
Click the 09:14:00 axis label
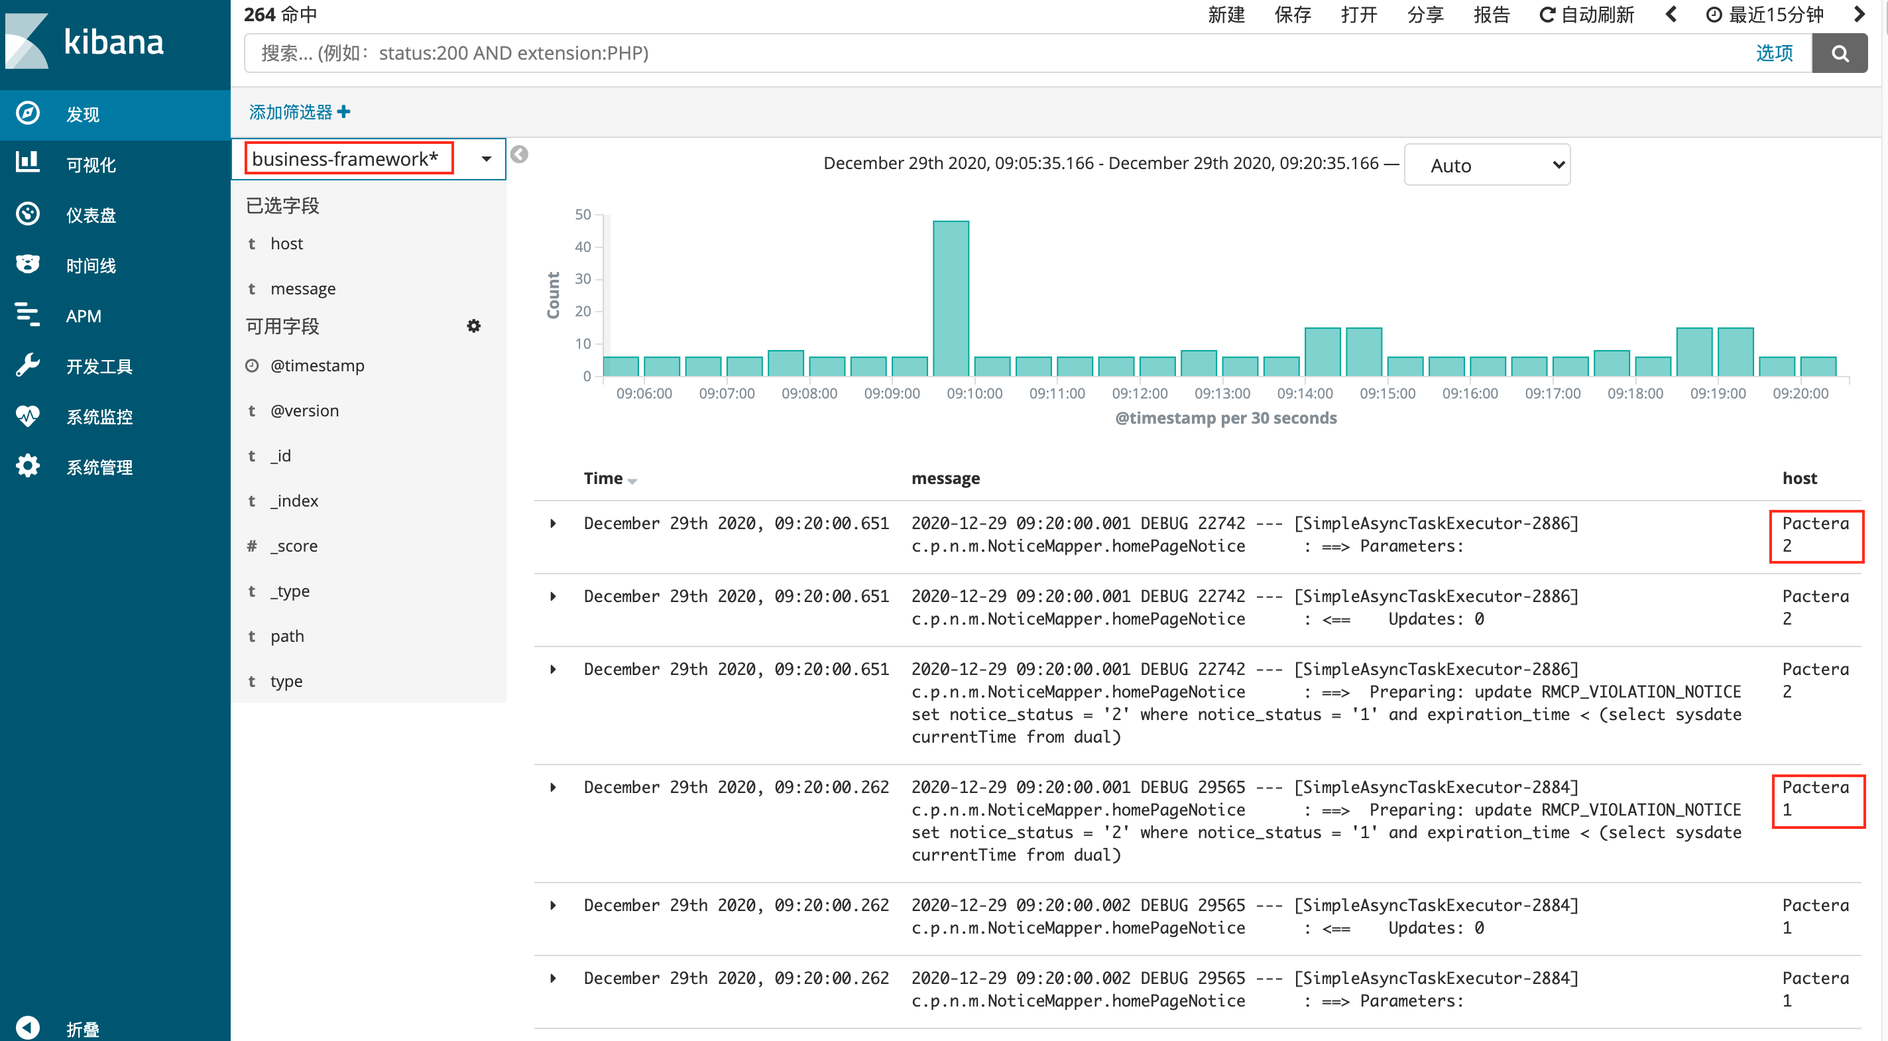tap(1305, 393)
